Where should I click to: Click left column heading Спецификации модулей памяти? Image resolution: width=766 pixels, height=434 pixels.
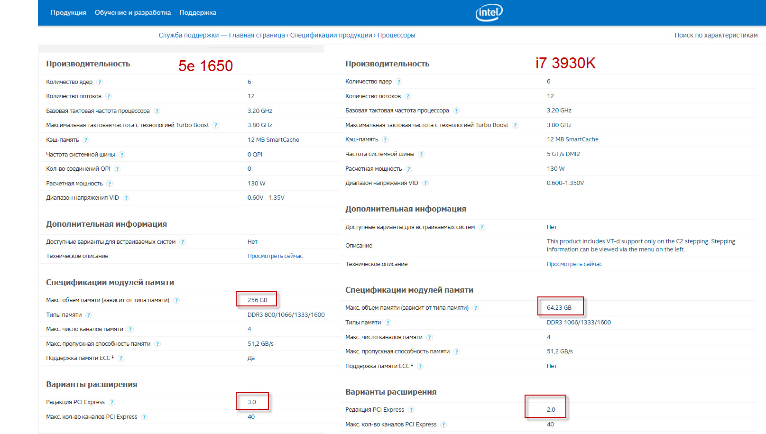click(110, 282)
